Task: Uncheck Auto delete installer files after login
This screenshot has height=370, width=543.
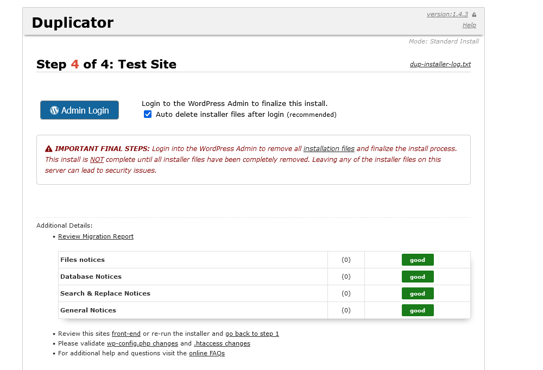Action: click(148, 114)
